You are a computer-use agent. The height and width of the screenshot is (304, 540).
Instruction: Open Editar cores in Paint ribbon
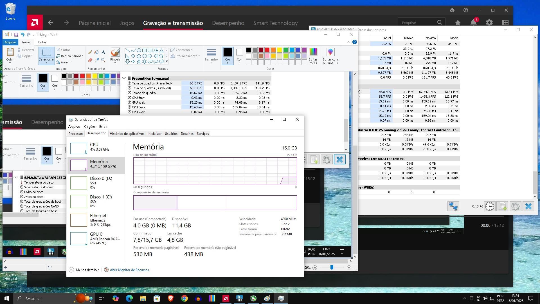pyautogui.click(x=313, y=56)
